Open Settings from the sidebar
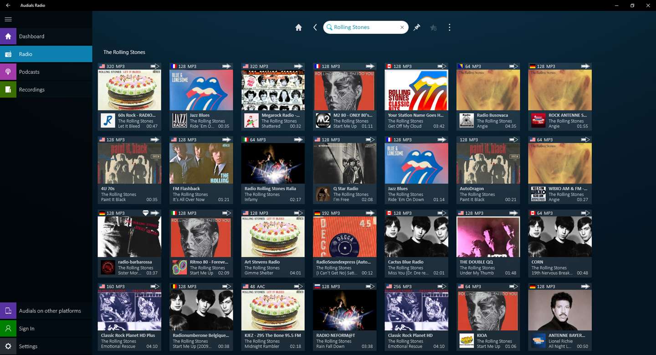 [46, 346]
